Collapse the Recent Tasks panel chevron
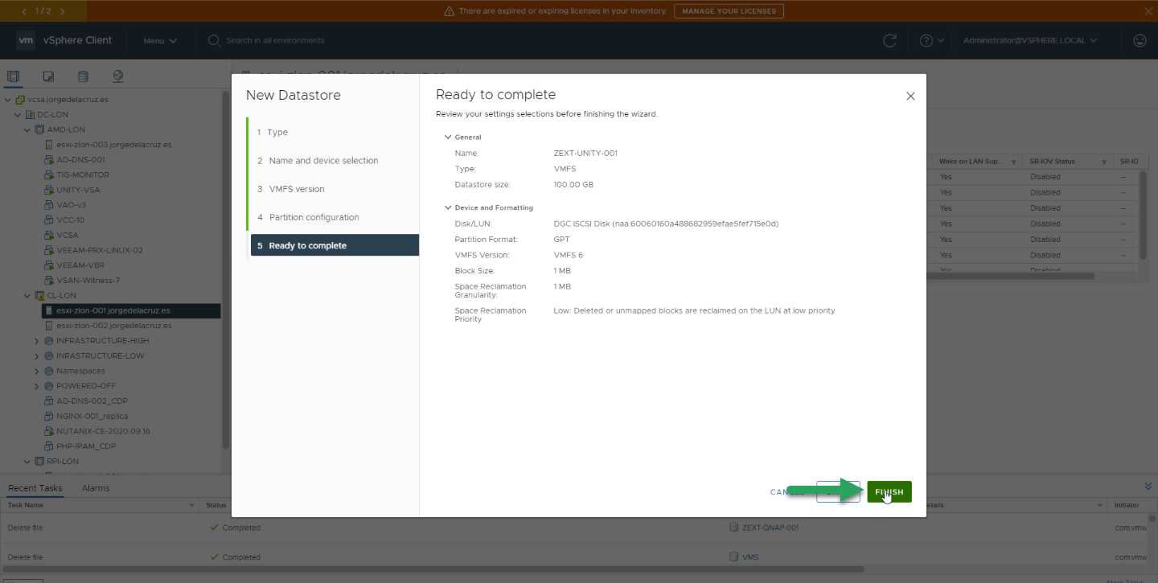Screen dimensions: 1158x583 [1148, 487]
